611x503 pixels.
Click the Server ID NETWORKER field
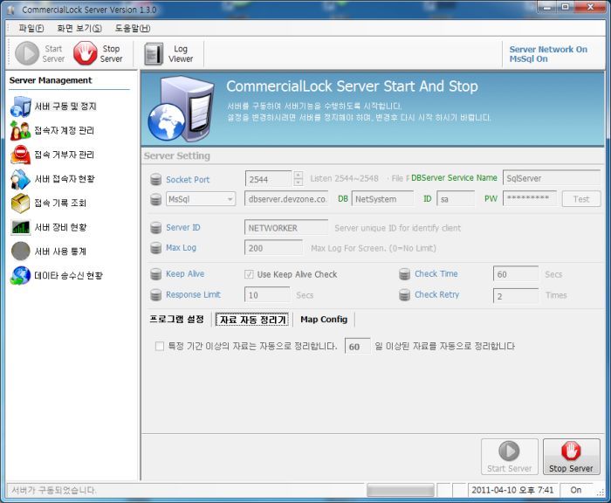(286, 228)
